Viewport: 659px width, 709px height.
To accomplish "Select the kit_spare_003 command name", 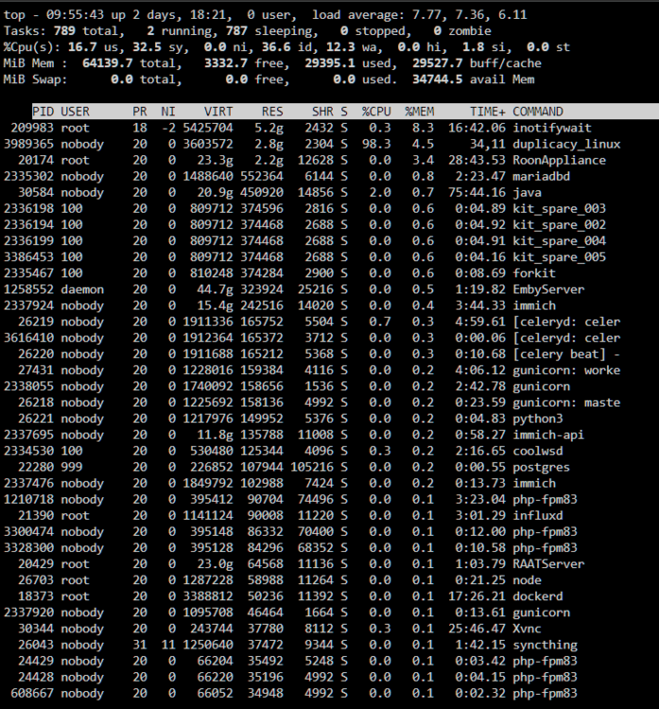I will [559, 209].
